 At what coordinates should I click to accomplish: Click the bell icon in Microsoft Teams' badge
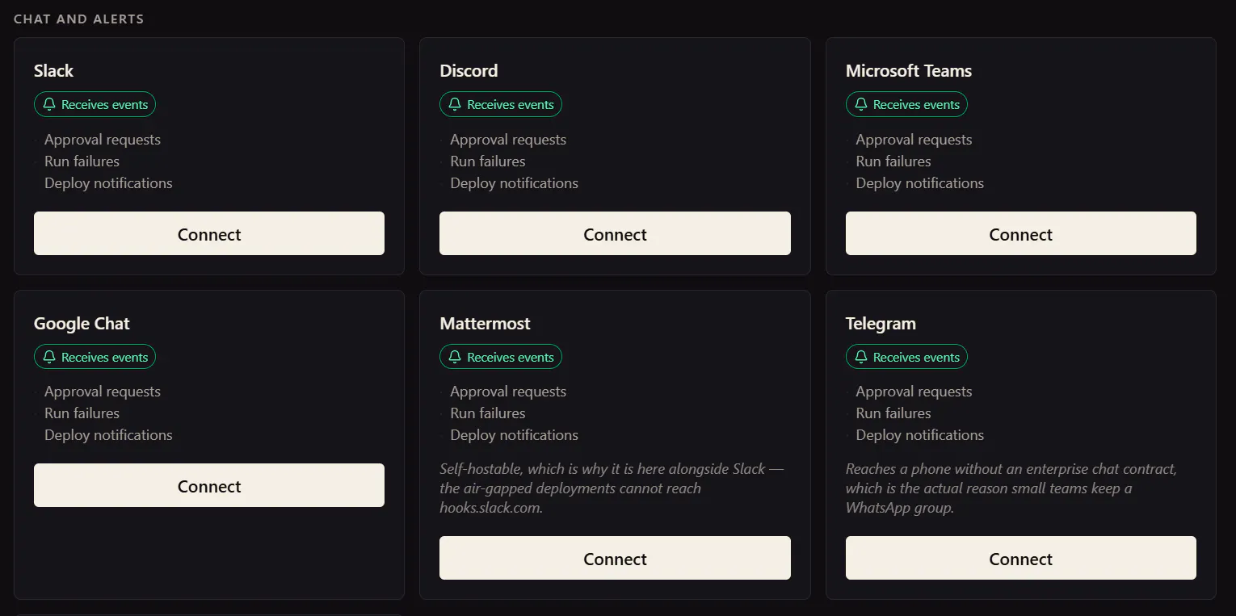(x=861, y=104)
